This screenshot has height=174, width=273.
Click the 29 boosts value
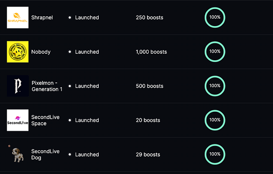click(148, 155)
